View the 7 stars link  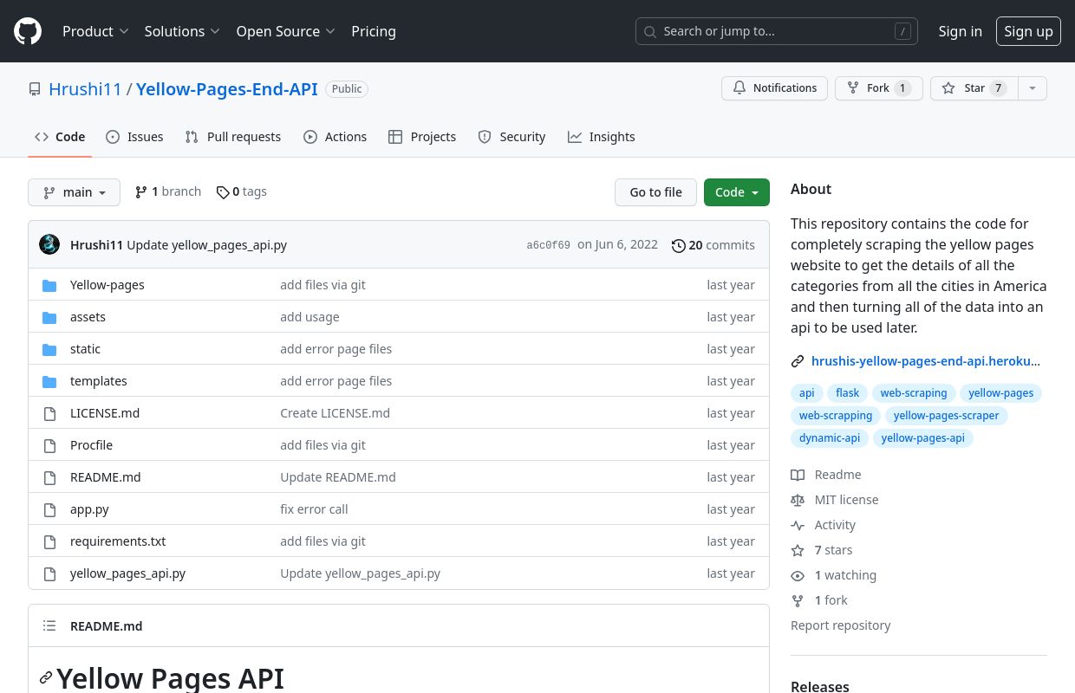tap(822, 550)
